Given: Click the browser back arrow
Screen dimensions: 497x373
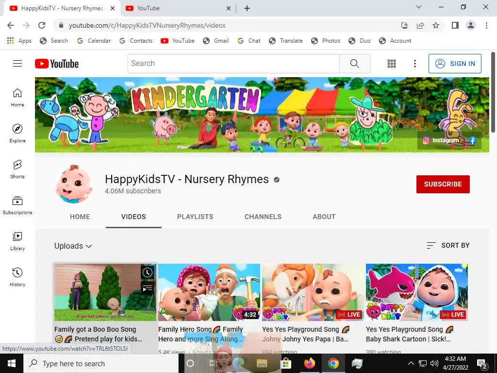Looking at the screenshot, I should [11, 25].
